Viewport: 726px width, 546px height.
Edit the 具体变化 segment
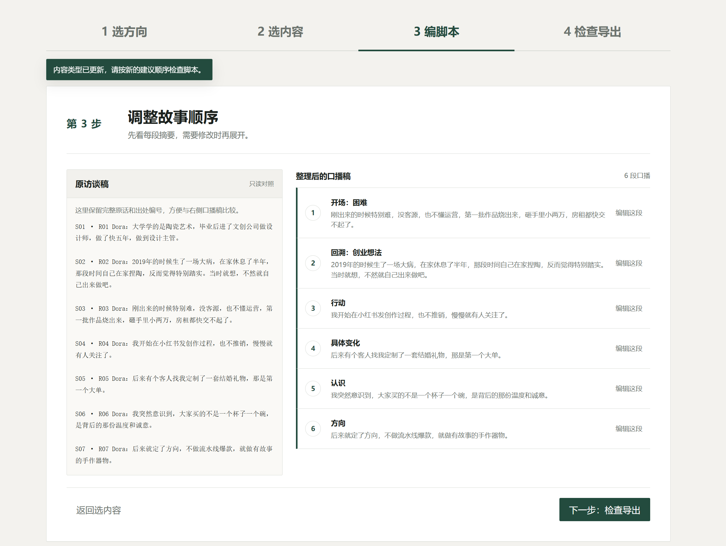(x=629, y=348)
